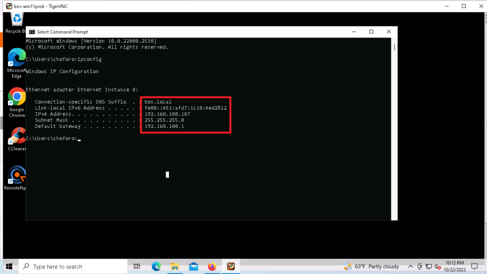Click the Windows IP Configuration heading
The image size is (487, 274).
click(62, 71)
